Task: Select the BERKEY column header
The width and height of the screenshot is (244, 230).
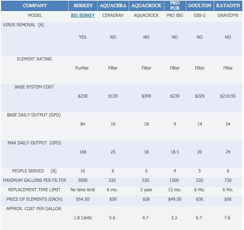Action: (83, 6)
